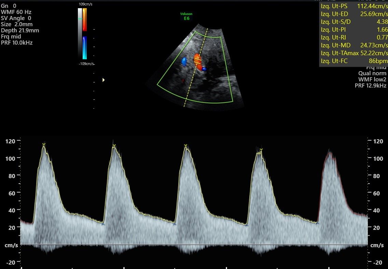
Task: Select the Izq. Ut-RI measurement row
Action: click(354, 37)
